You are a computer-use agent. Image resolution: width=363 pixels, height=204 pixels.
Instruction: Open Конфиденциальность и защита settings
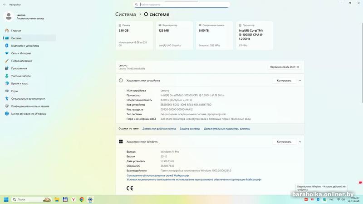pyautogui.click(x=29, y=106)
